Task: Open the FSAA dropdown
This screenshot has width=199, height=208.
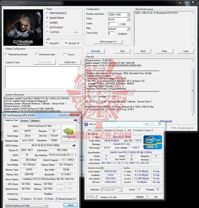Action: click(x=128, y=19)
